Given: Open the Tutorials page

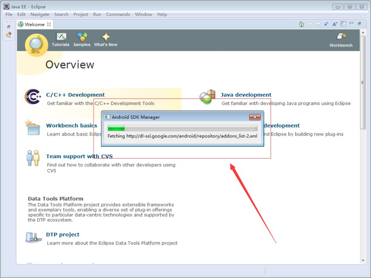Looking at the screenshot, I should point(61,39).
